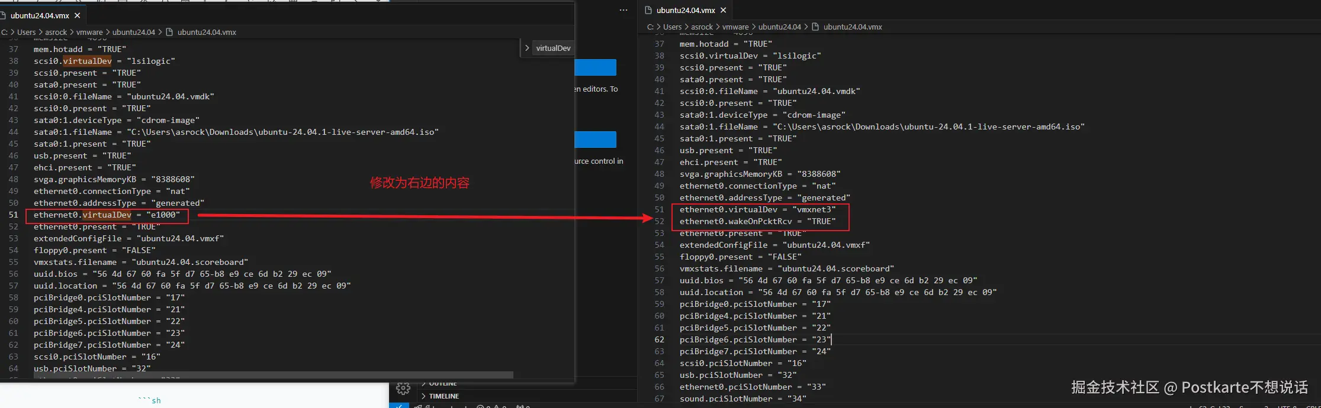Open ubuntu24.04.vmx in right breadcrumb

point(853,27)
